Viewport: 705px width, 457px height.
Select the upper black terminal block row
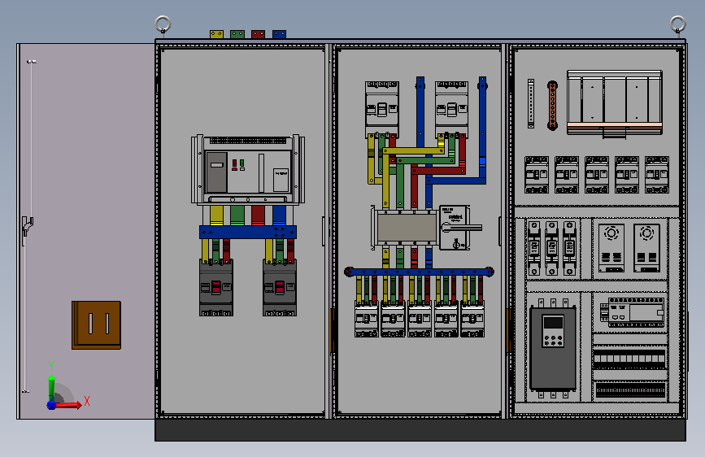tap(629, 359)
